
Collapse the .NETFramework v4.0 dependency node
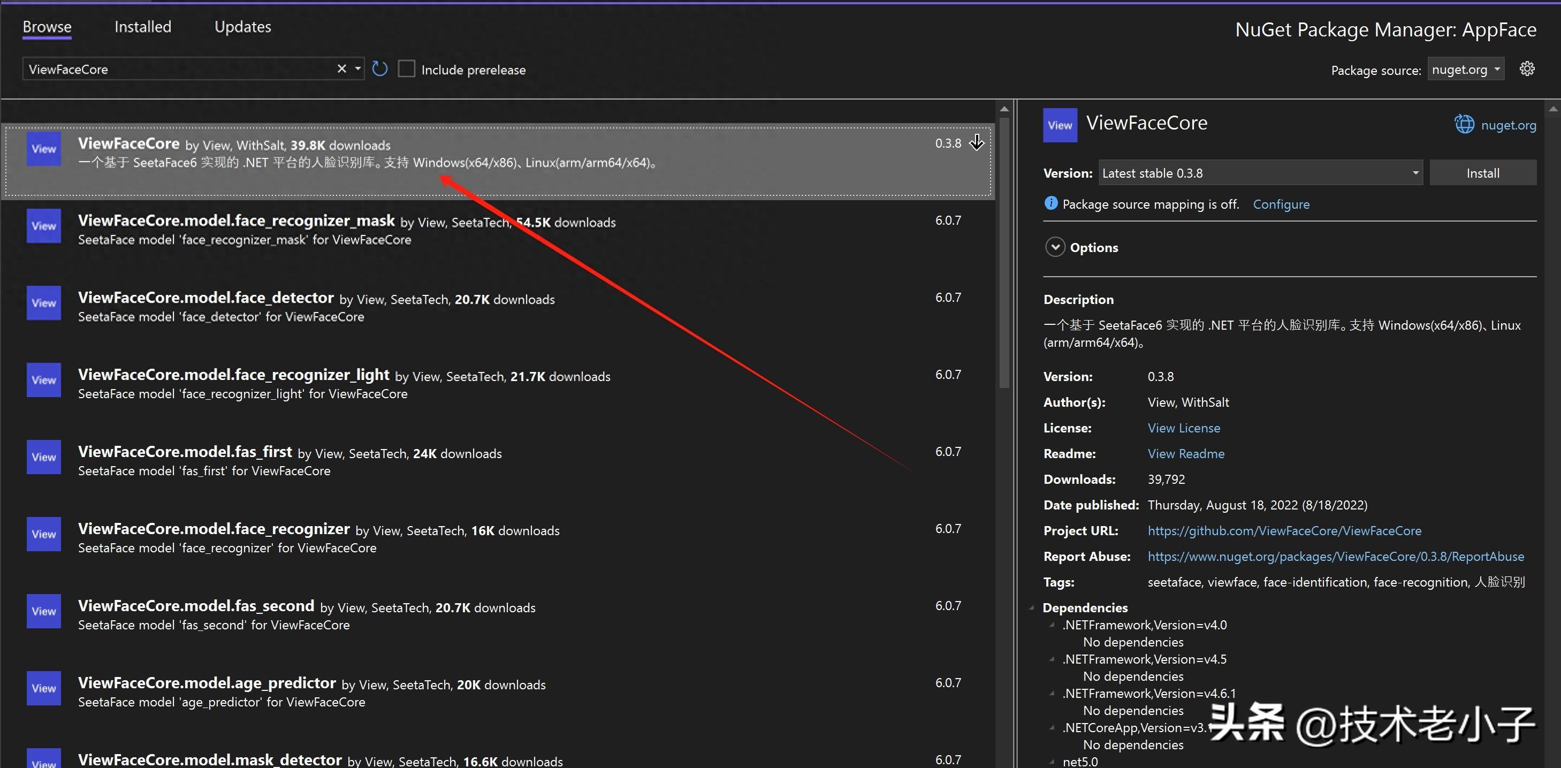point(1052,625)
